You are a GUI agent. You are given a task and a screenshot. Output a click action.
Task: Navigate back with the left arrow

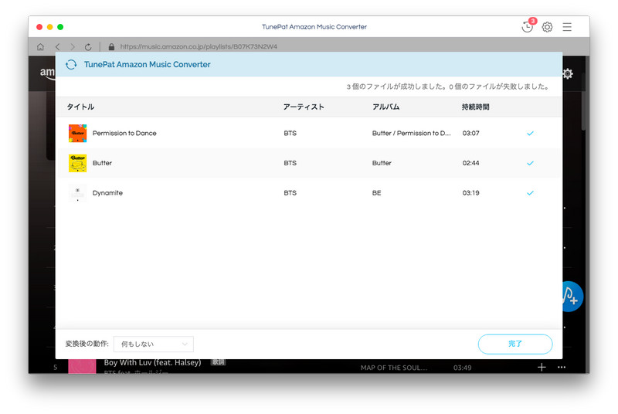(x=57, y=47)
